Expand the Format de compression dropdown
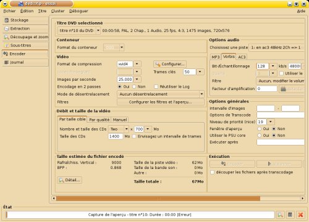 pyautogui.click(x=137, y=64)
